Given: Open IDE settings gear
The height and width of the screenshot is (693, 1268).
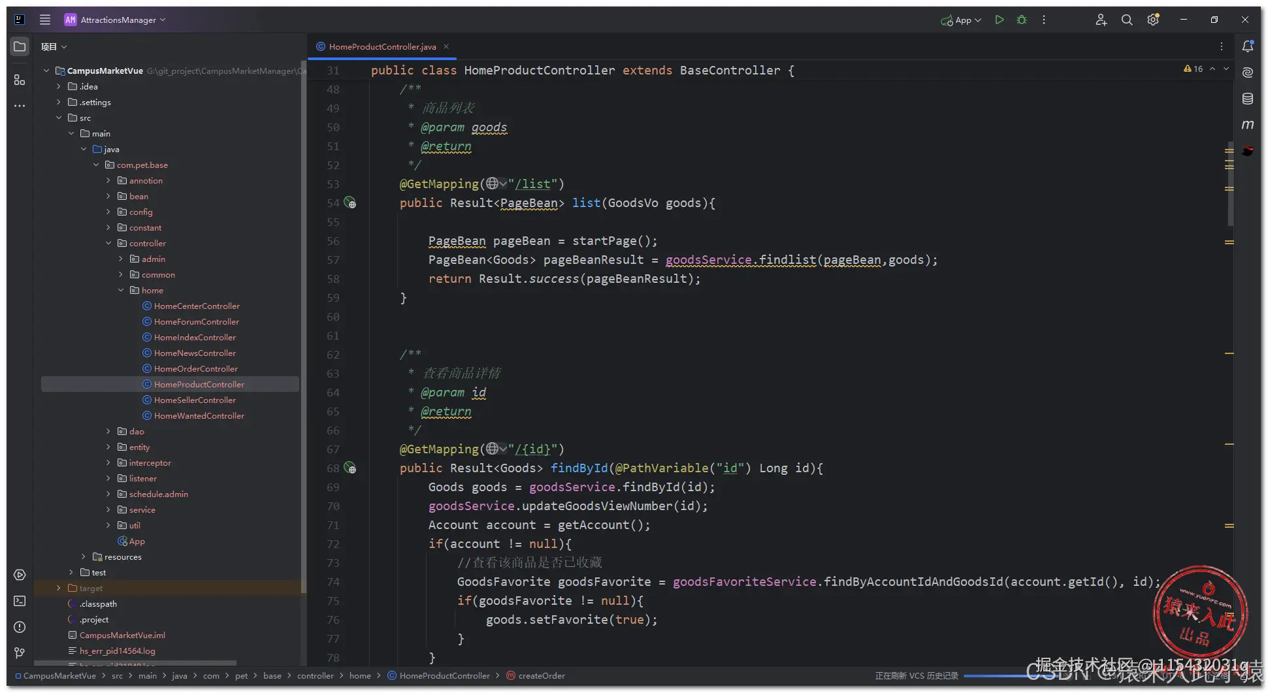Looking at the screenshot, I should click(1153, 20).
